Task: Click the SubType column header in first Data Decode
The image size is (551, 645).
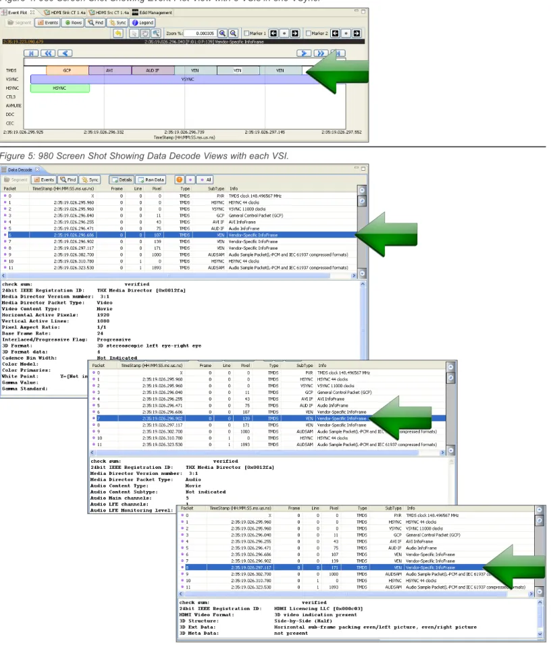Action: (216, 189)
